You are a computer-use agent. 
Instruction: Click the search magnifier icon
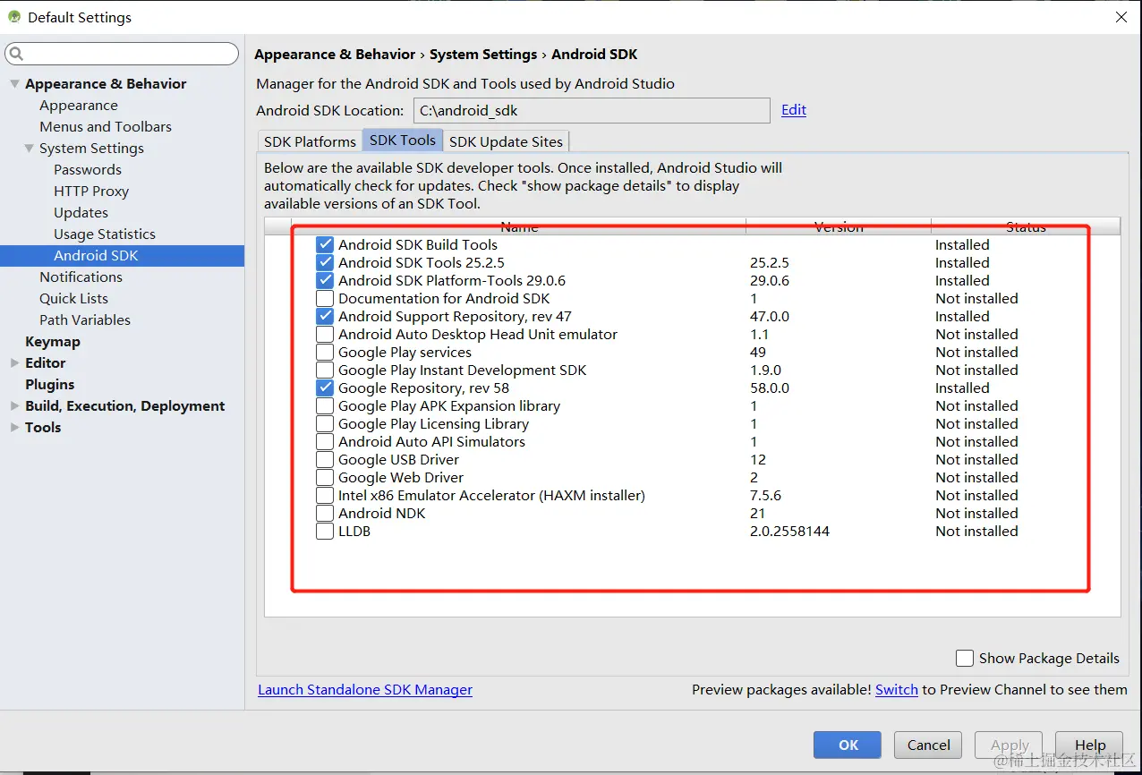[15, 55]
